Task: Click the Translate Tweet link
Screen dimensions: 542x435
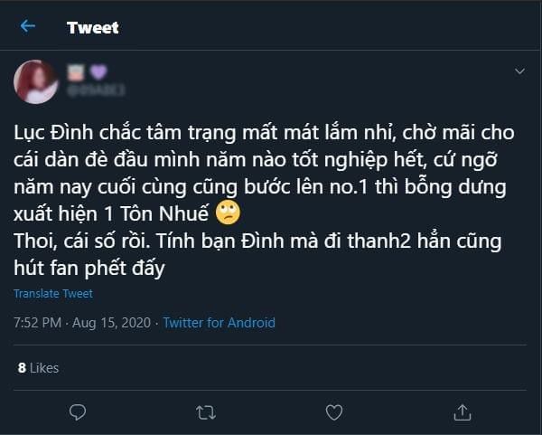Action: (53, 294)
